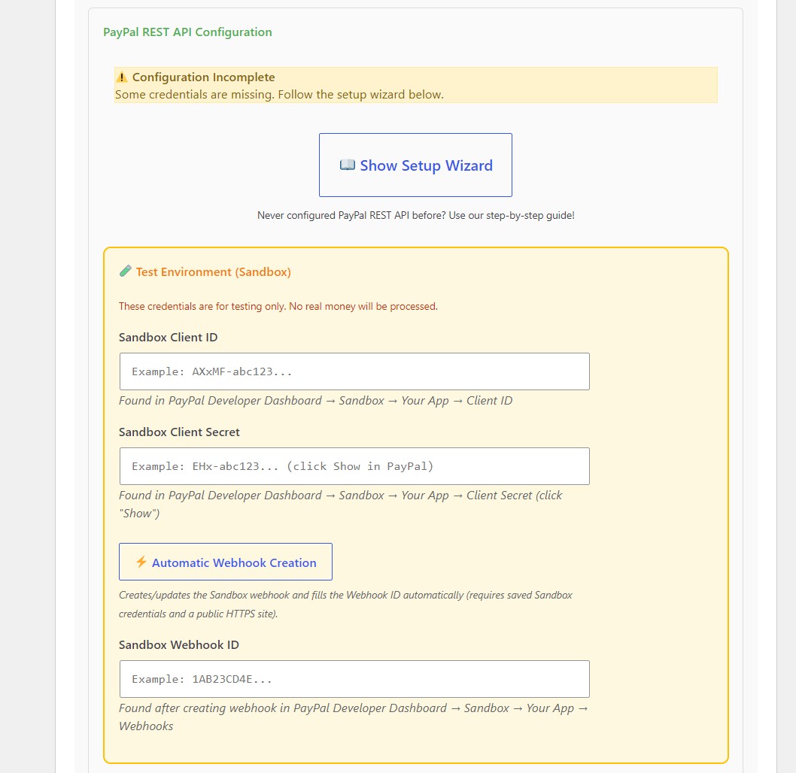Click the Client Secret hint mentioning click "Show"

pos(341,504)
